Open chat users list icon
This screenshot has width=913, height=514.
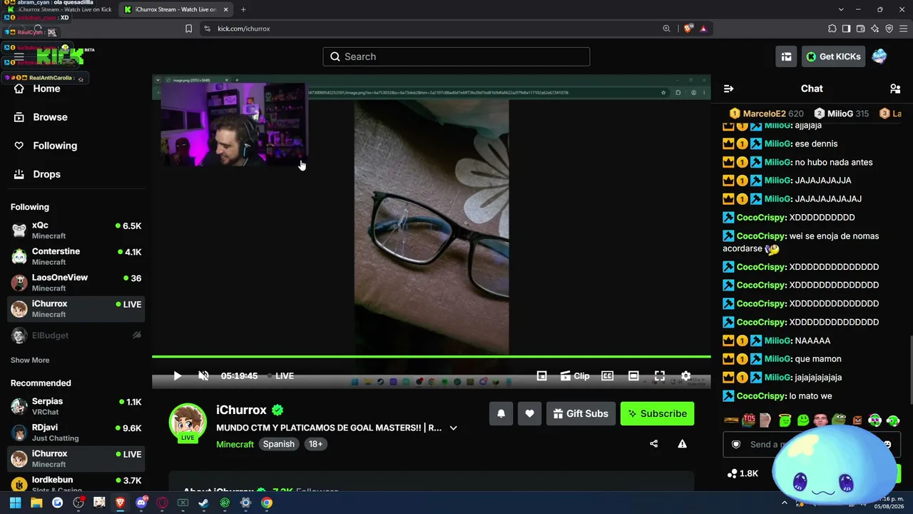click(x=894, y=89)
